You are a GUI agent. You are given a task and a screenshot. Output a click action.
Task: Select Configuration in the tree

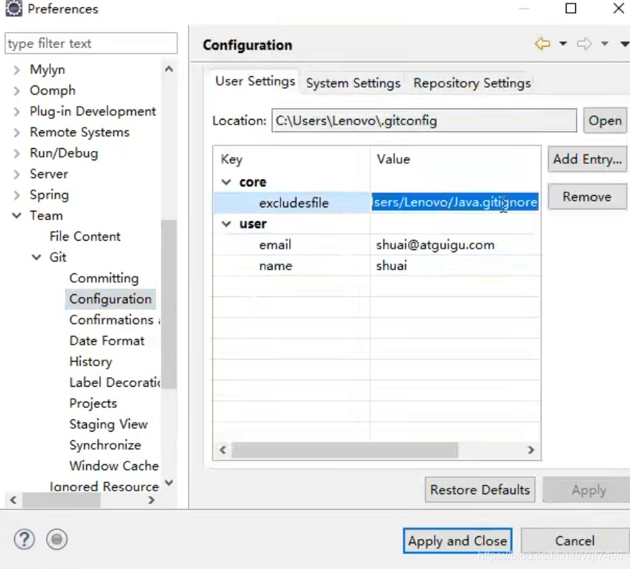[x=110, y=299]
